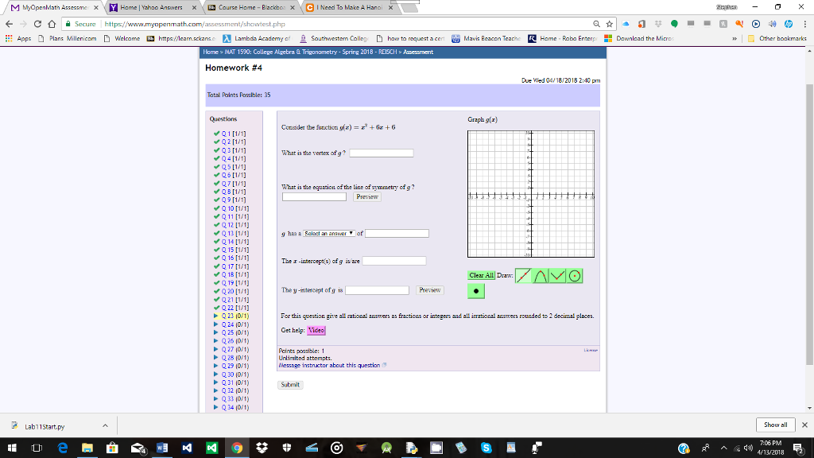Image resolution: width=814 pixels, height=458 pixels.
Task: Click the LastPass extension icon
Action: coord(739,24)
